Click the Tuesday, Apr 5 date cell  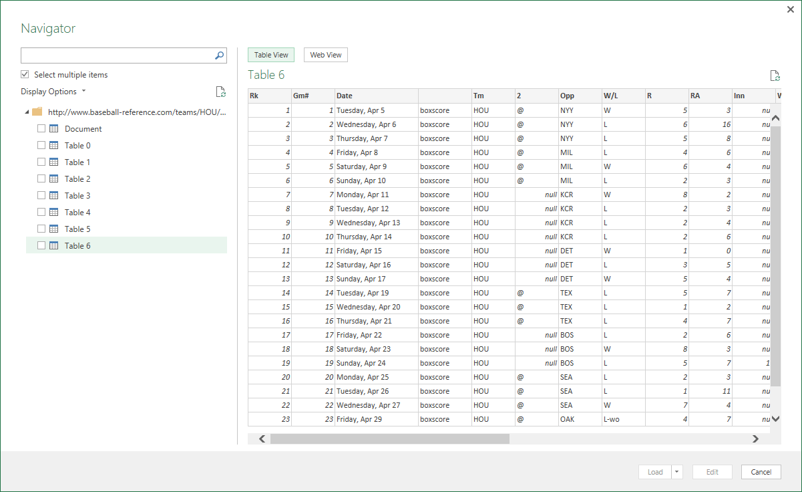click(377, 110)
